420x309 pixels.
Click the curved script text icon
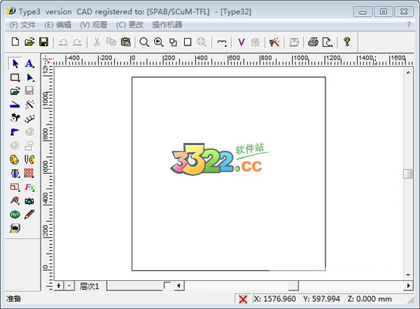click(29, 118)
